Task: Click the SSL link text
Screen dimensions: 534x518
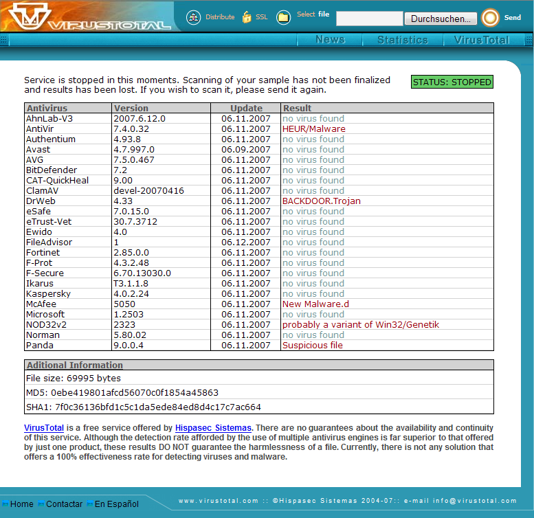Action: point(262,17)
